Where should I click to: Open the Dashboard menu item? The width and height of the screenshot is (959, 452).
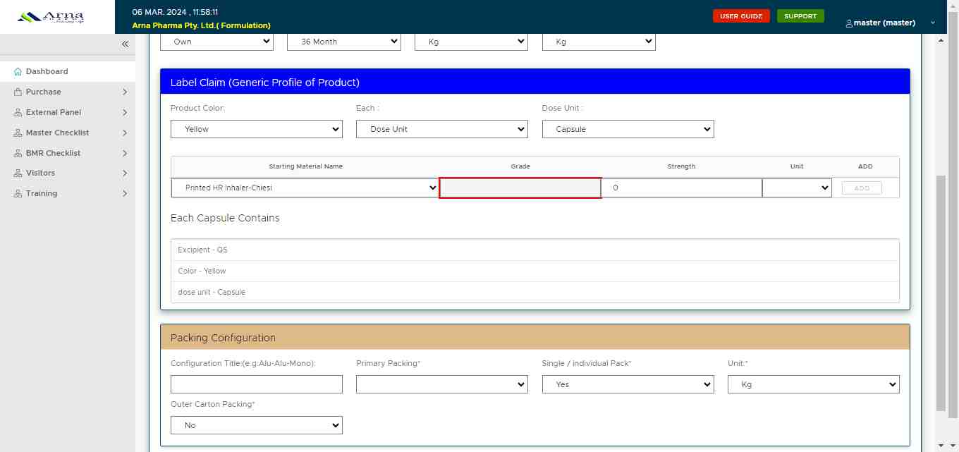(47, 71)
